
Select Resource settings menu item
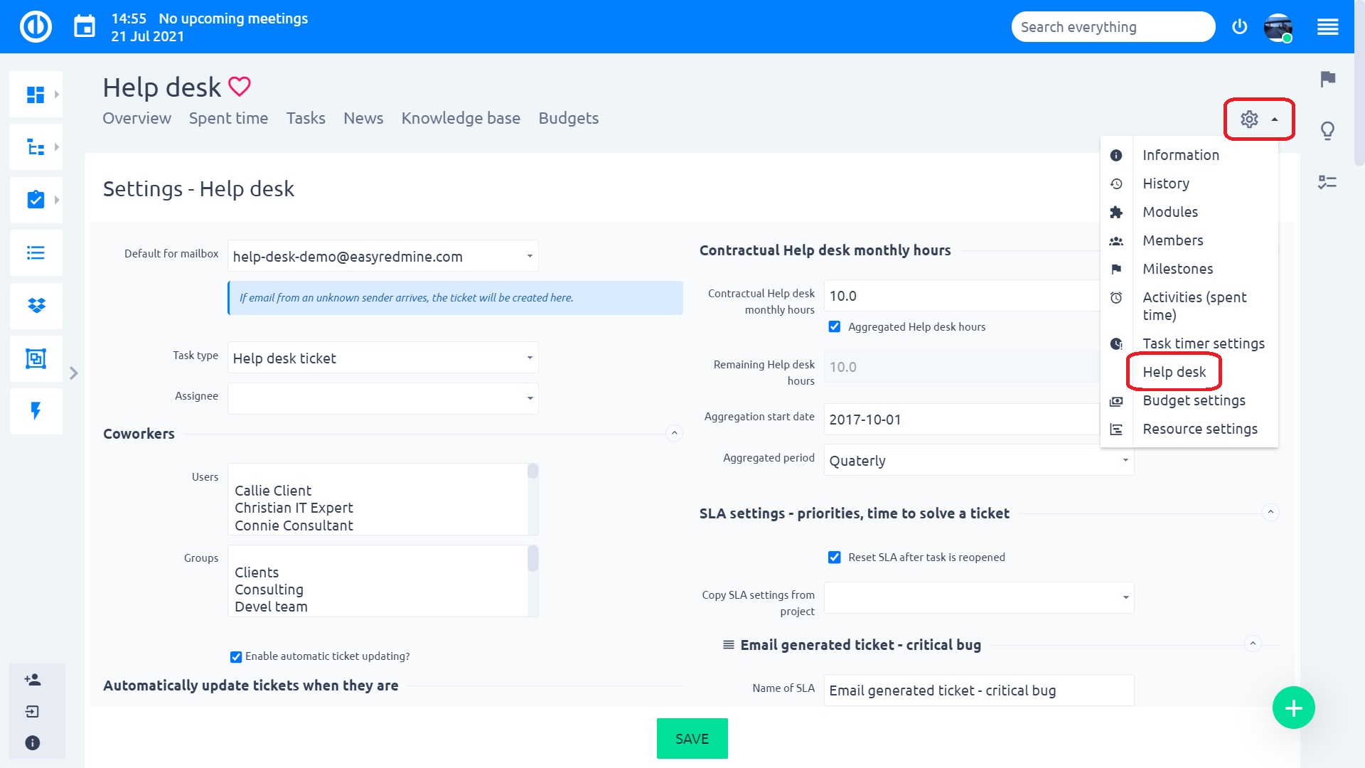tap(1189, 429)
